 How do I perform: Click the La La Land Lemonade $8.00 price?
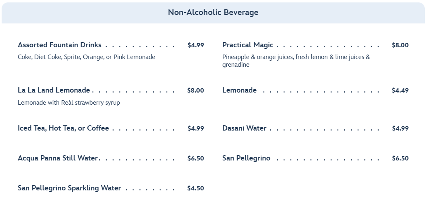pos(196,91)
